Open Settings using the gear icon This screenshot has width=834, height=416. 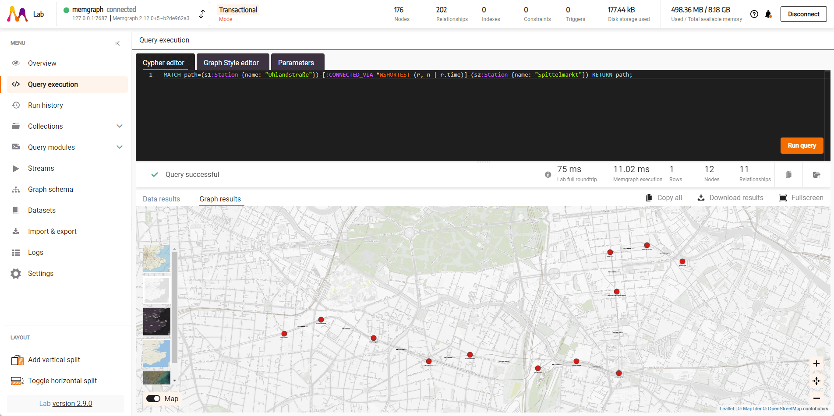[x=41, y=273]
